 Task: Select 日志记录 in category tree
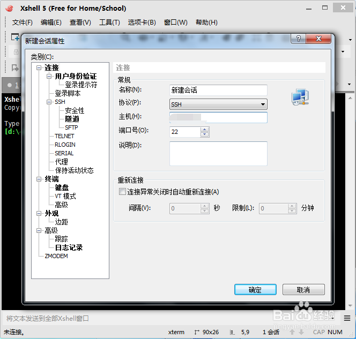tap(69, 247)
